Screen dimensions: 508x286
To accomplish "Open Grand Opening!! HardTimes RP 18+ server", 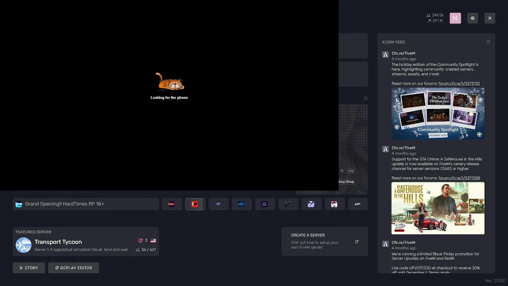I will (86, 204).
